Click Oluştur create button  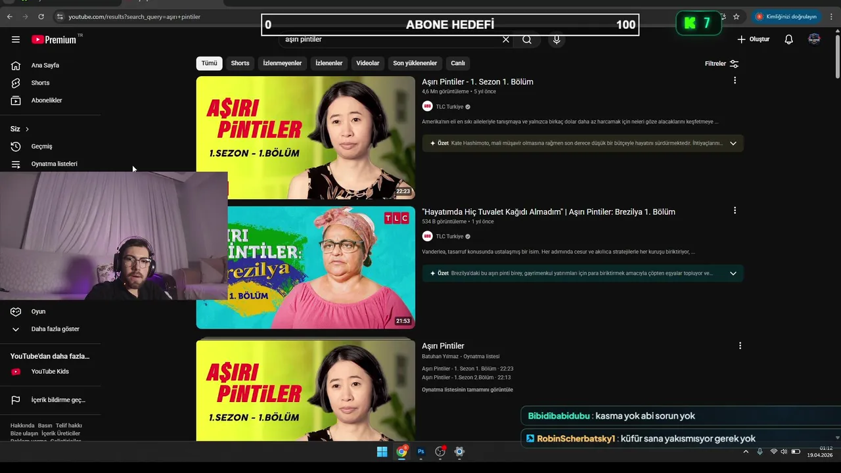753,39
